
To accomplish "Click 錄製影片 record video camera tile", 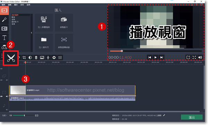I will click(64, 22).
